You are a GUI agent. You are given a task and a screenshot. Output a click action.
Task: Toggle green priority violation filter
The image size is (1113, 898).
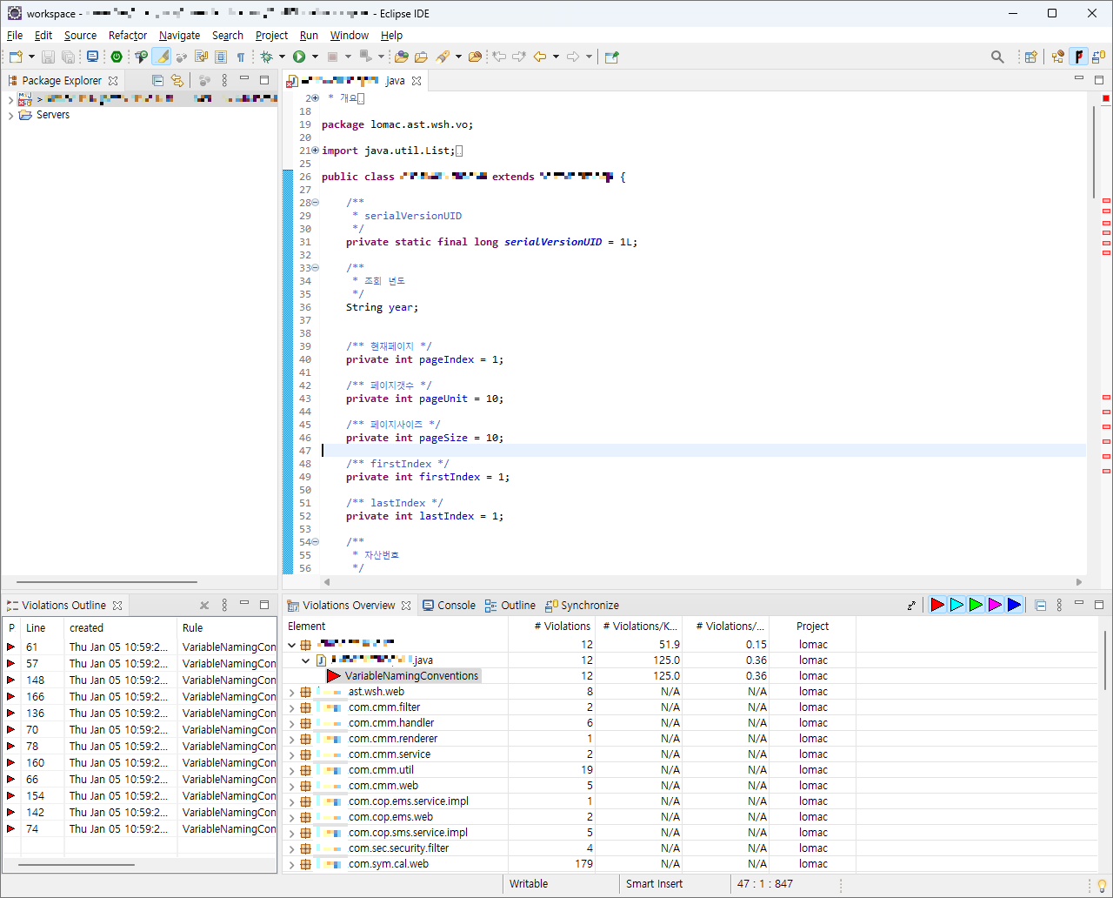coord(976,605)
